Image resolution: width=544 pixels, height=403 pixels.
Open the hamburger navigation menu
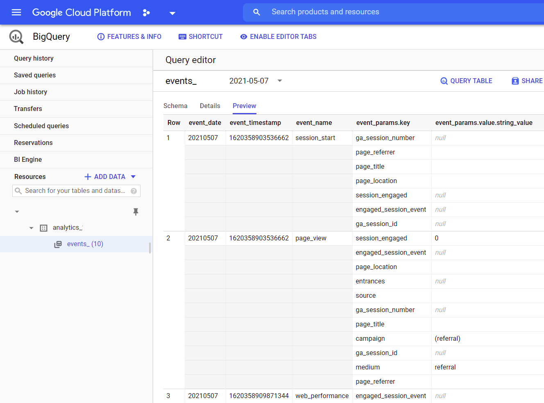[x=16, y=12]
